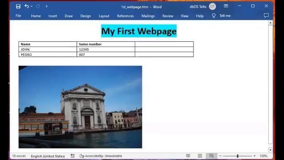This screenshot has width=284, height=160.
Task: Open Customize Quick Access Toolbar dropdown
Action: point(47,6)
